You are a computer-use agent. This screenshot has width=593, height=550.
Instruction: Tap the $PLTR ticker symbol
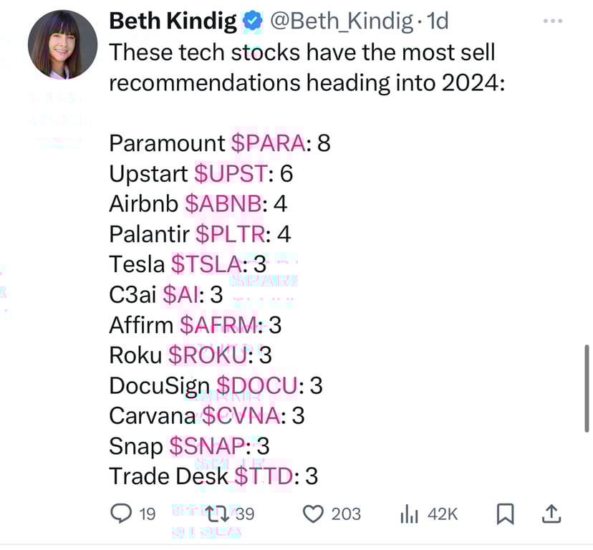233,234
